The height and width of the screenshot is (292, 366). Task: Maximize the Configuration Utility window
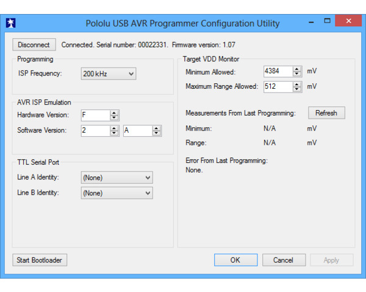click(x=327, y=21)
